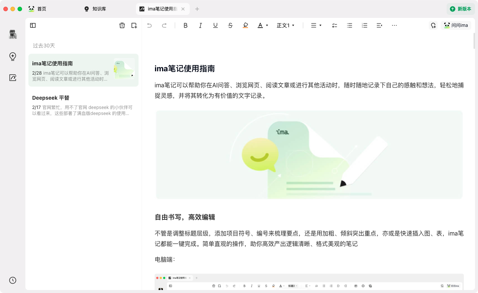This screenshot has width=478, height=293.
Task: Toggle strikethrough formatting
Action: tap(230, 25)
